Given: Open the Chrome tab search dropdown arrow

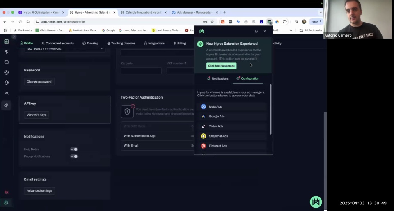Looking at the screenshot, I should coord(321,12).
